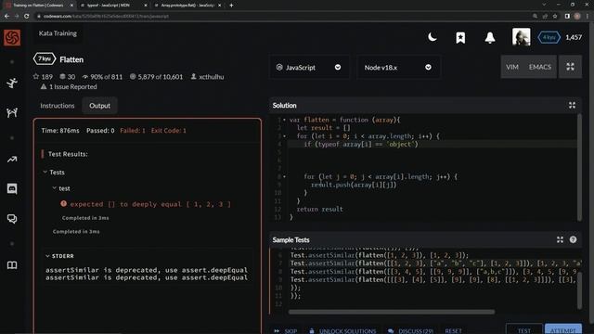Click Unlock Solutions
Viewport: 594px width, 334px height.
(x=342, y=330)
